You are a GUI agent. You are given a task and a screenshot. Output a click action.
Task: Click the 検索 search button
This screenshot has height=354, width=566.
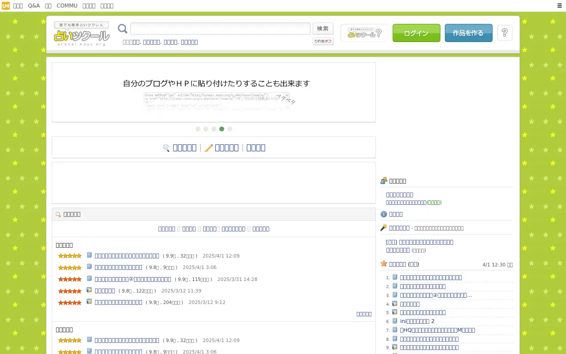[323, 28]
